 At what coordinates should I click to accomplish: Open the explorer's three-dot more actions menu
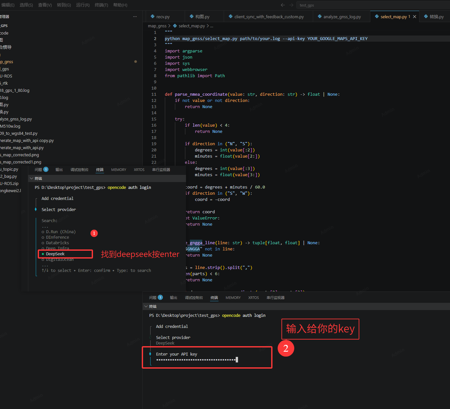[x=135, y=17]
